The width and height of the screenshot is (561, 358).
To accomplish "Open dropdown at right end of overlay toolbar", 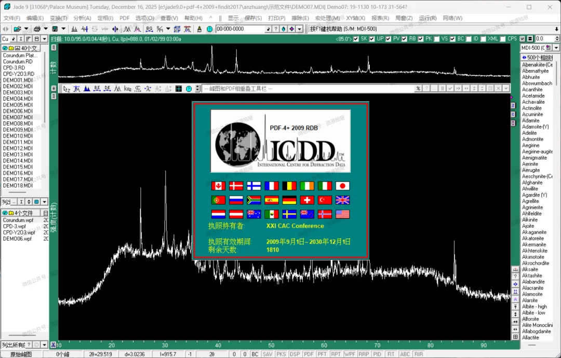I will pyautogui.click(x=506, y=88).
